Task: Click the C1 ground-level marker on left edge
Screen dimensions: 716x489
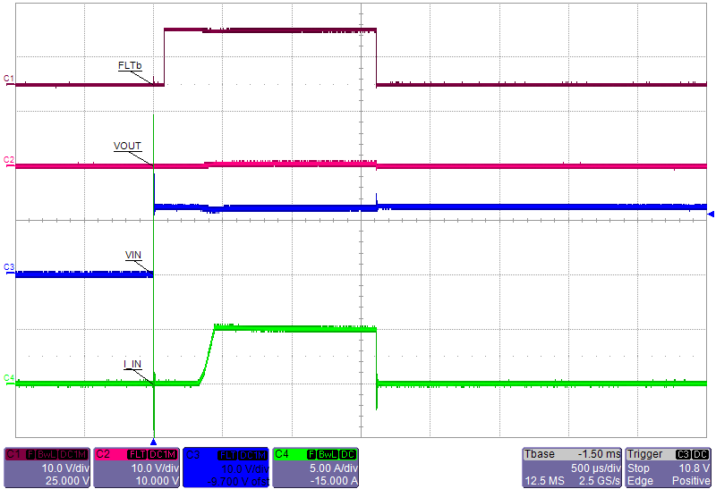Action: tap(8, 80)
